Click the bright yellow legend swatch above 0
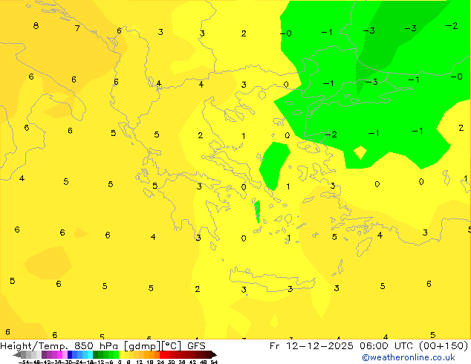This screenshot has width=471, height=364. 121,354
